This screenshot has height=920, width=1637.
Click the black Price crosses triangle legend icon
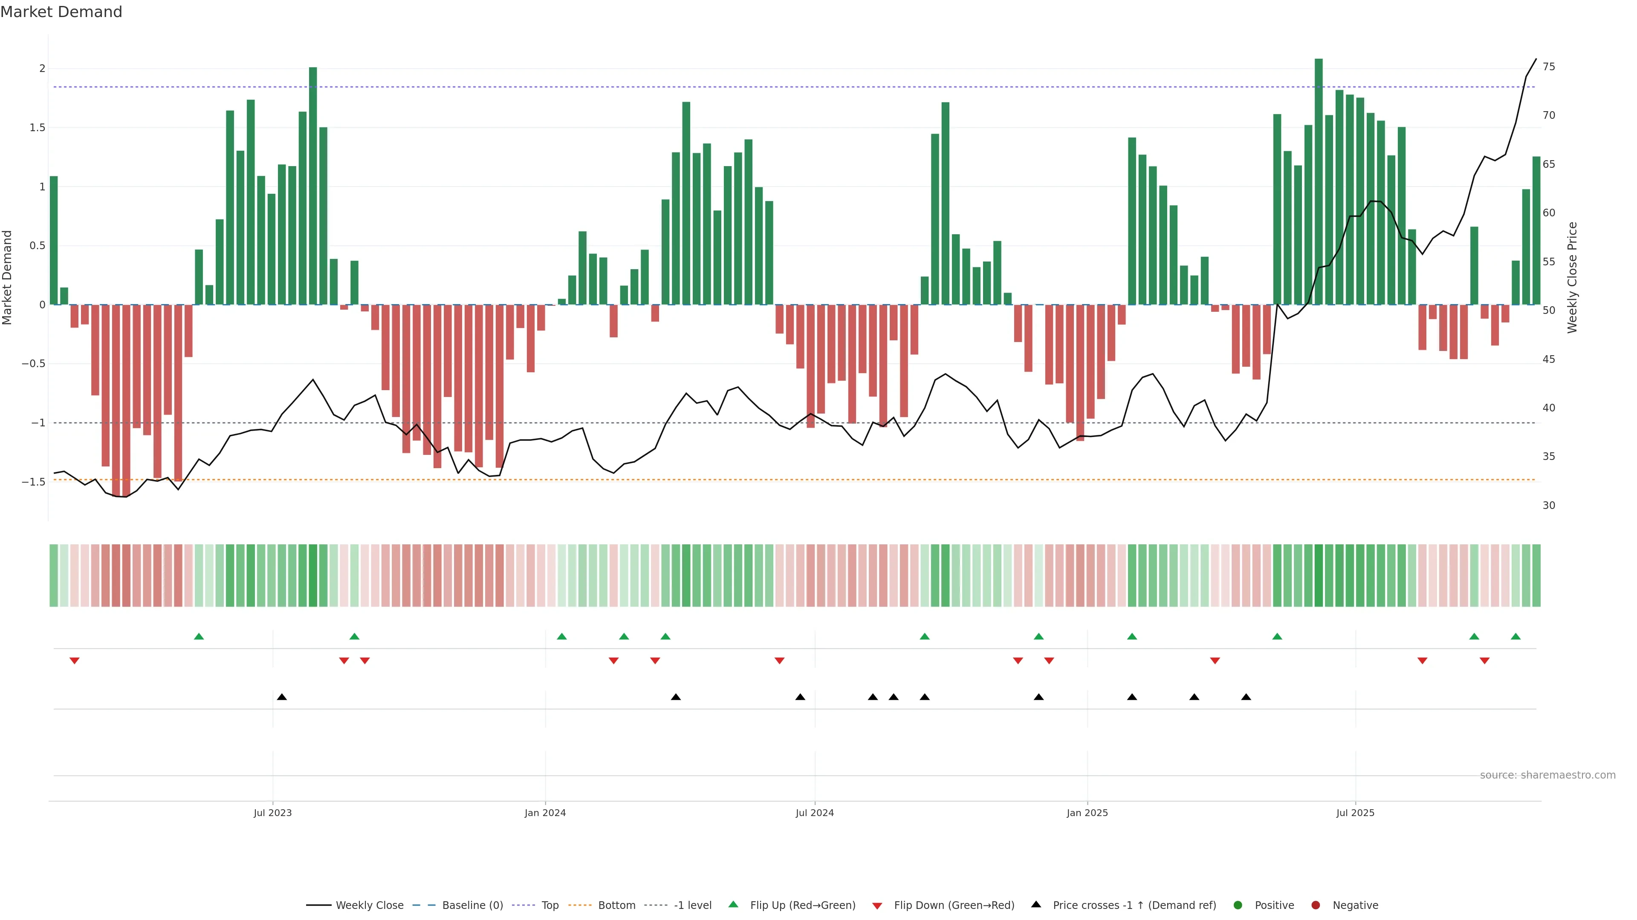point(1036,905)
